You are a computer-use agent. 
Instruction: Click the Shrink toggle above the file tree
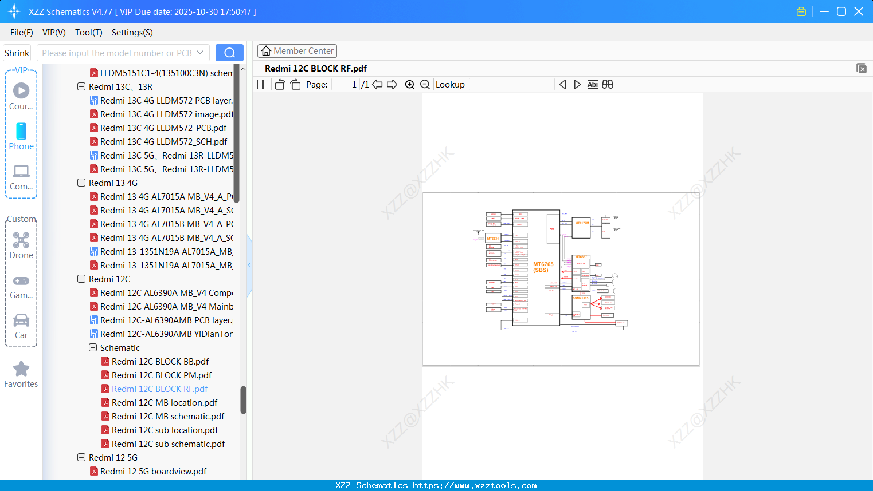tap(17, 52)
